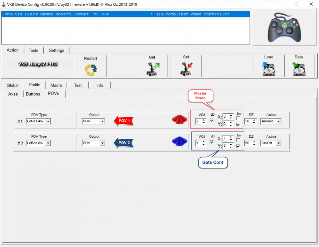Toggle the 2D checkbox for POV #2

coord(211,142)
